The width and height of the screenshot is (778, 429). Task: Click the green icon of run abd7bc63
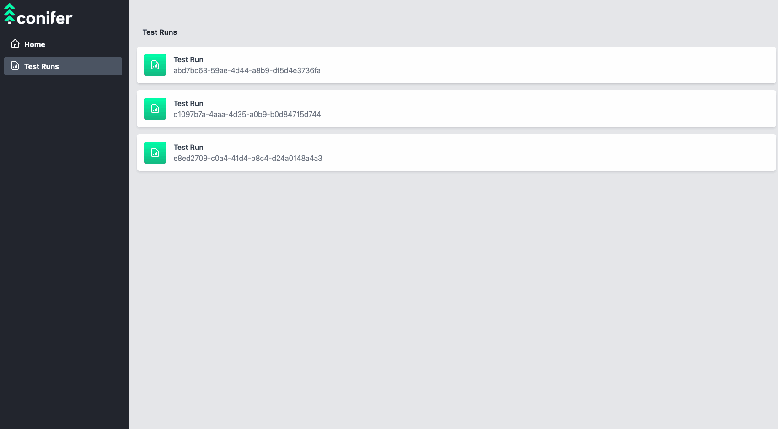click(155, 65)
